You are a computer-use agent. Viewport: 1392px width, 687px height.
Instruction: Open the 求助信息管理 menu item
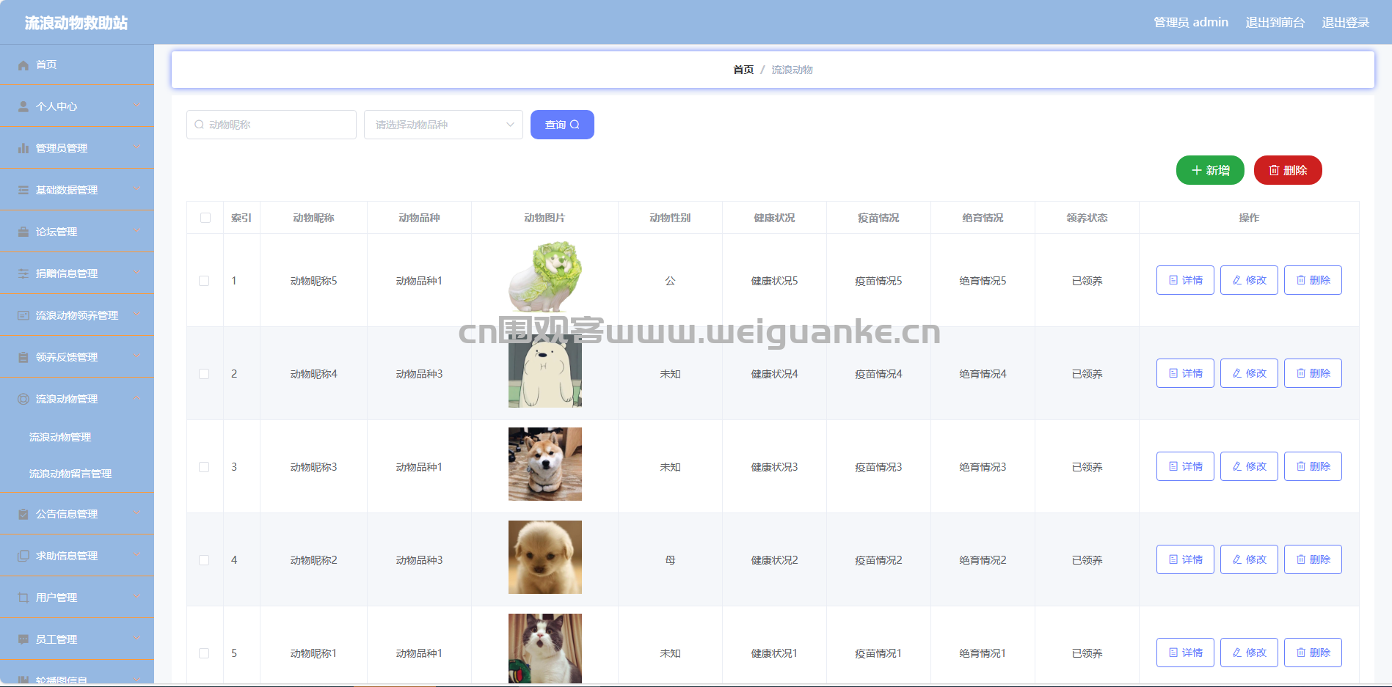click(77, 556)
